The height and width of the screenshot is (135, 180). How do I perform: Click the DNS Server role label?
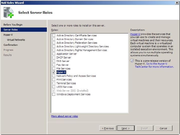[63, 61]
